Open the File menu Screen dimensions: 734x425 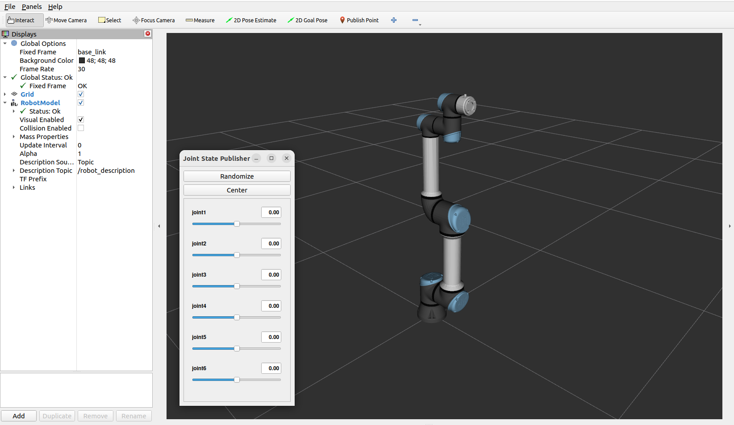(10, 7)
